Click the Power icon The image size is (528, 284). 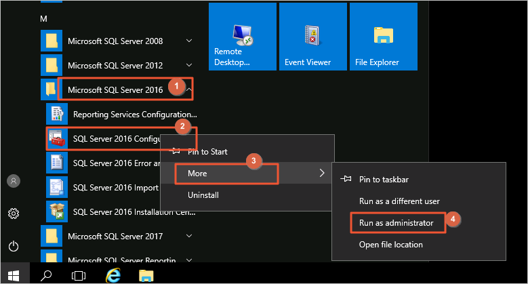14,246
